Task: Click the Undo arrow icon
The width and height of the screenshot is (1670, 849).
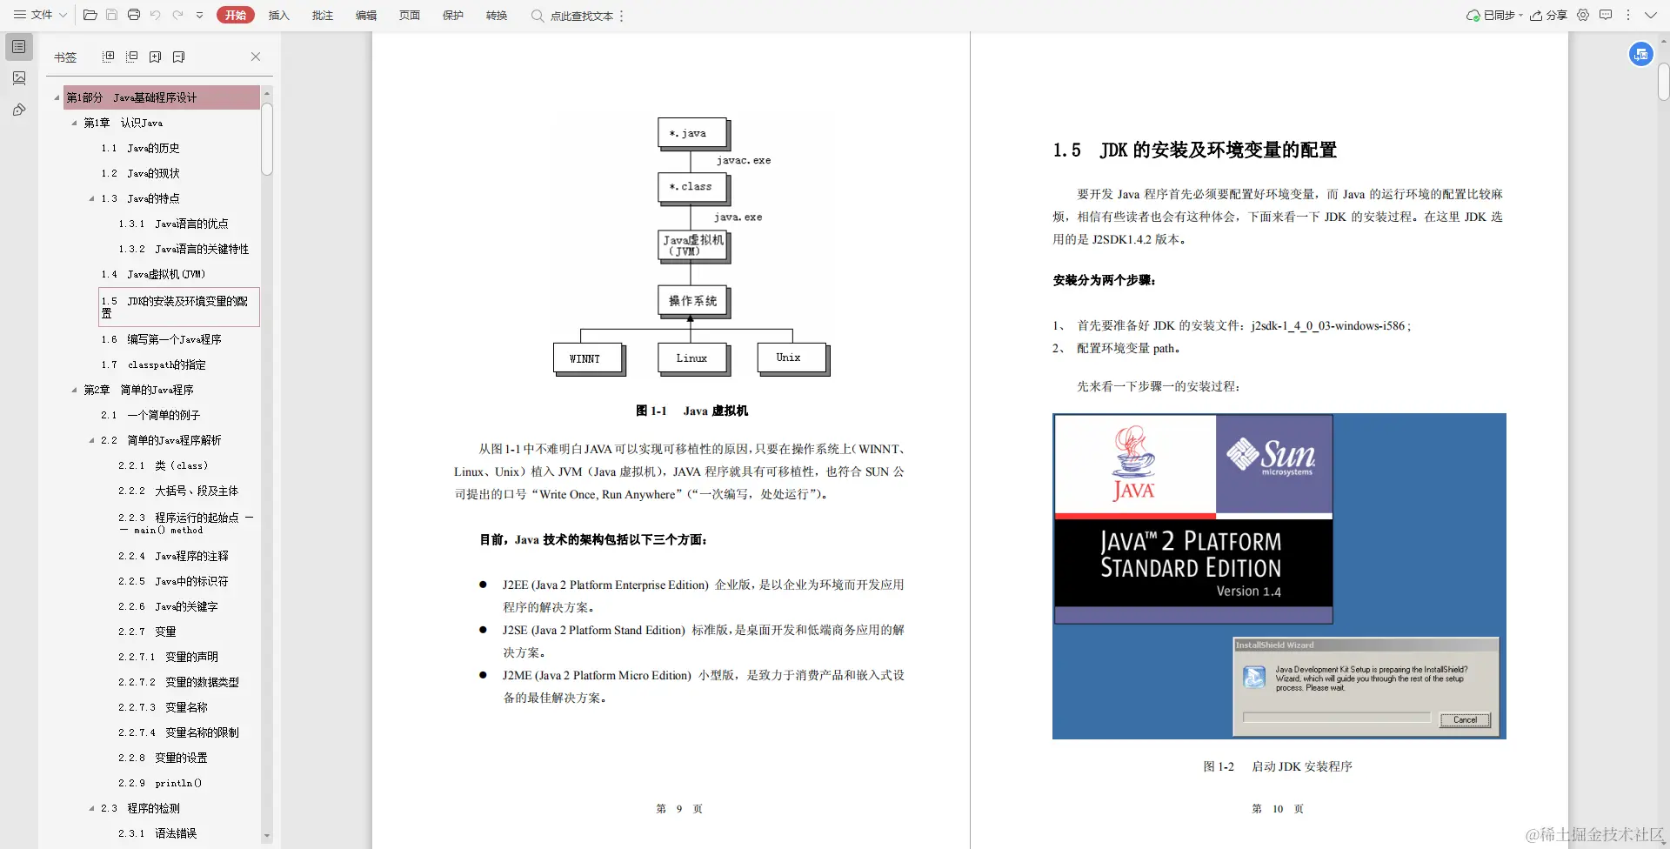Action: pos(157,15)
